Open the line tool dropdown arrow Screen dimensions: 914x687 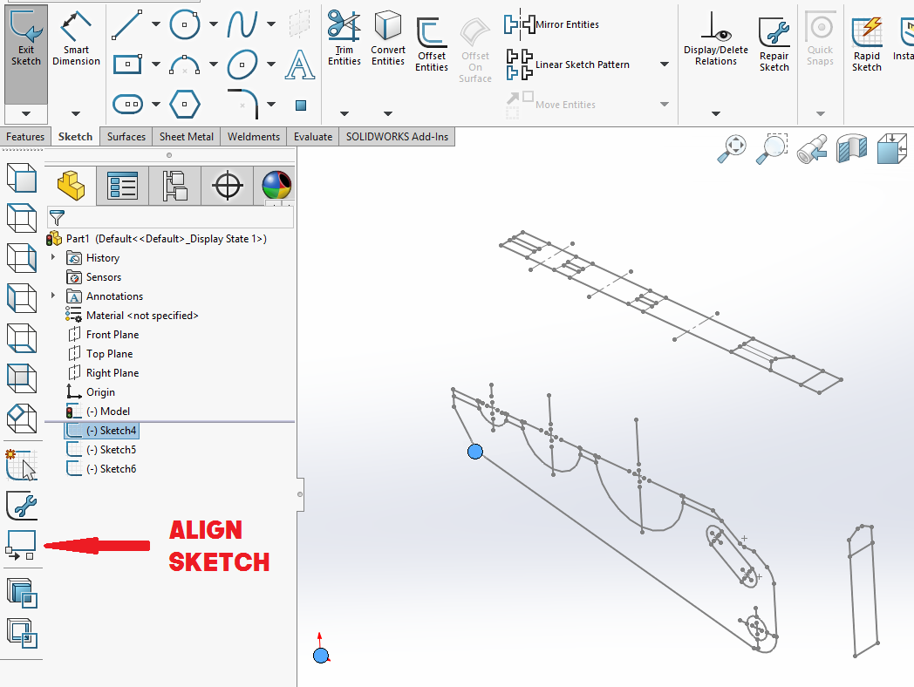pos(155,24)
